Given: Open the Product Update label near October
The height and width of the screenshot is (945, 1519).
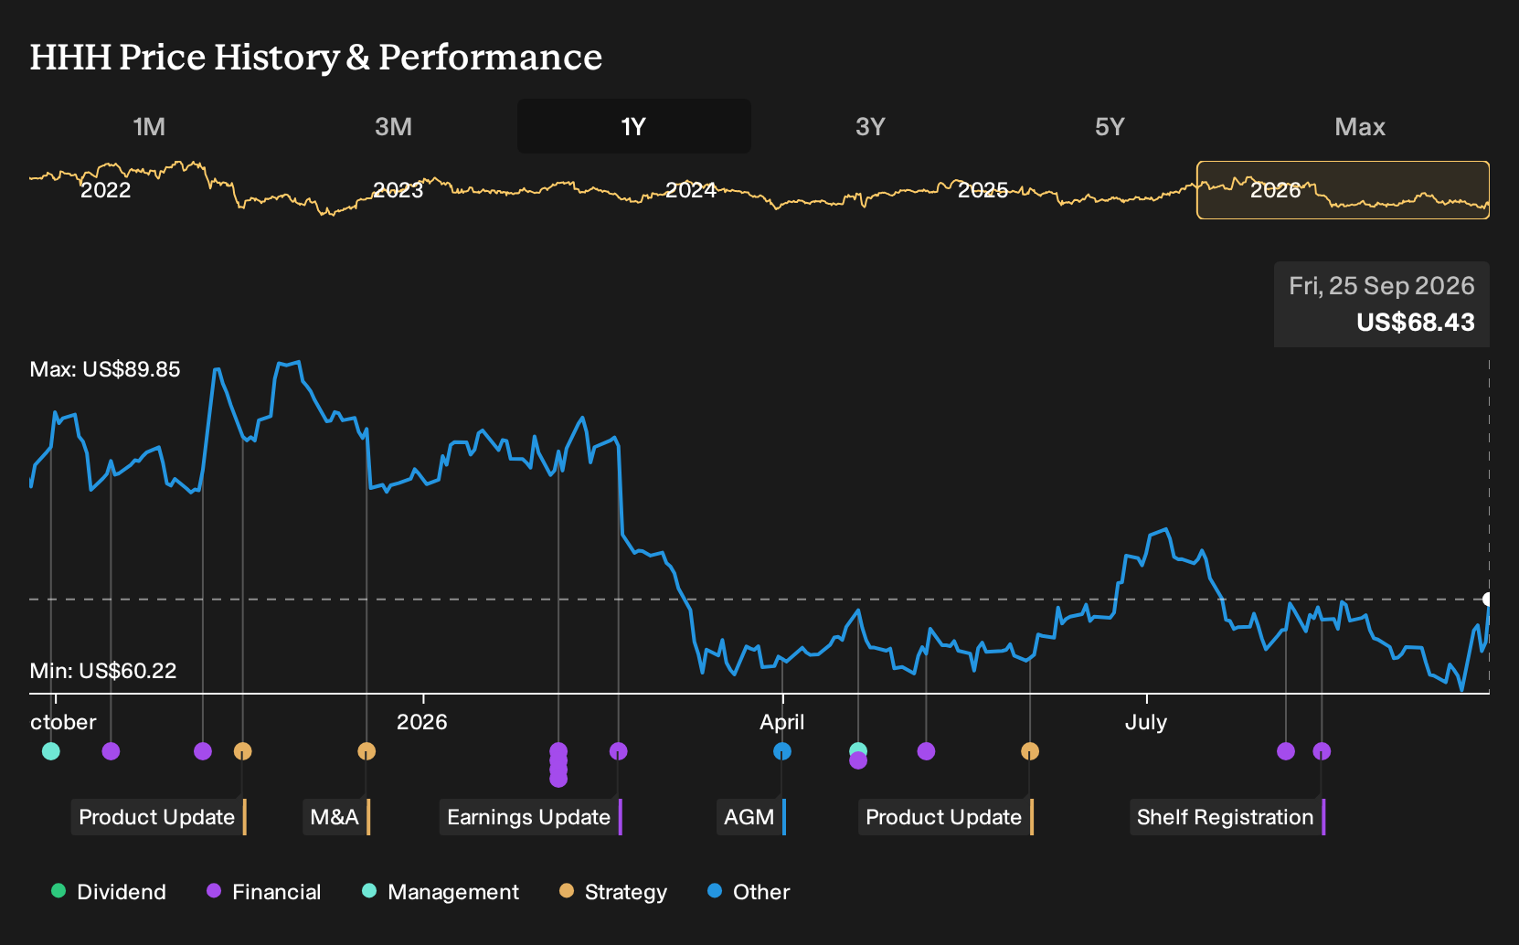Looking at the screenshot, I should pos(159,817).
